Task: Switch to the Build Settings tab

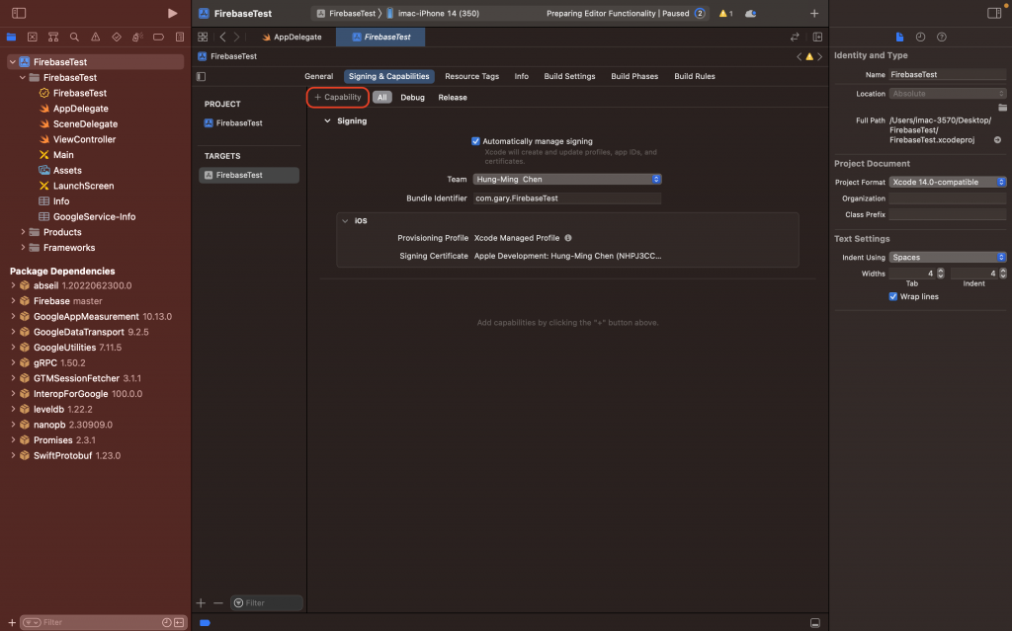Action: pos(569,76)
